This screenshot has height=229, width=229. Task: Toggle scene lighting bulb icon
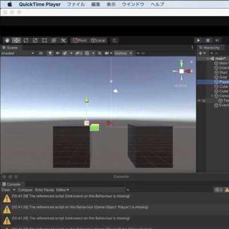tap(50, 53)
